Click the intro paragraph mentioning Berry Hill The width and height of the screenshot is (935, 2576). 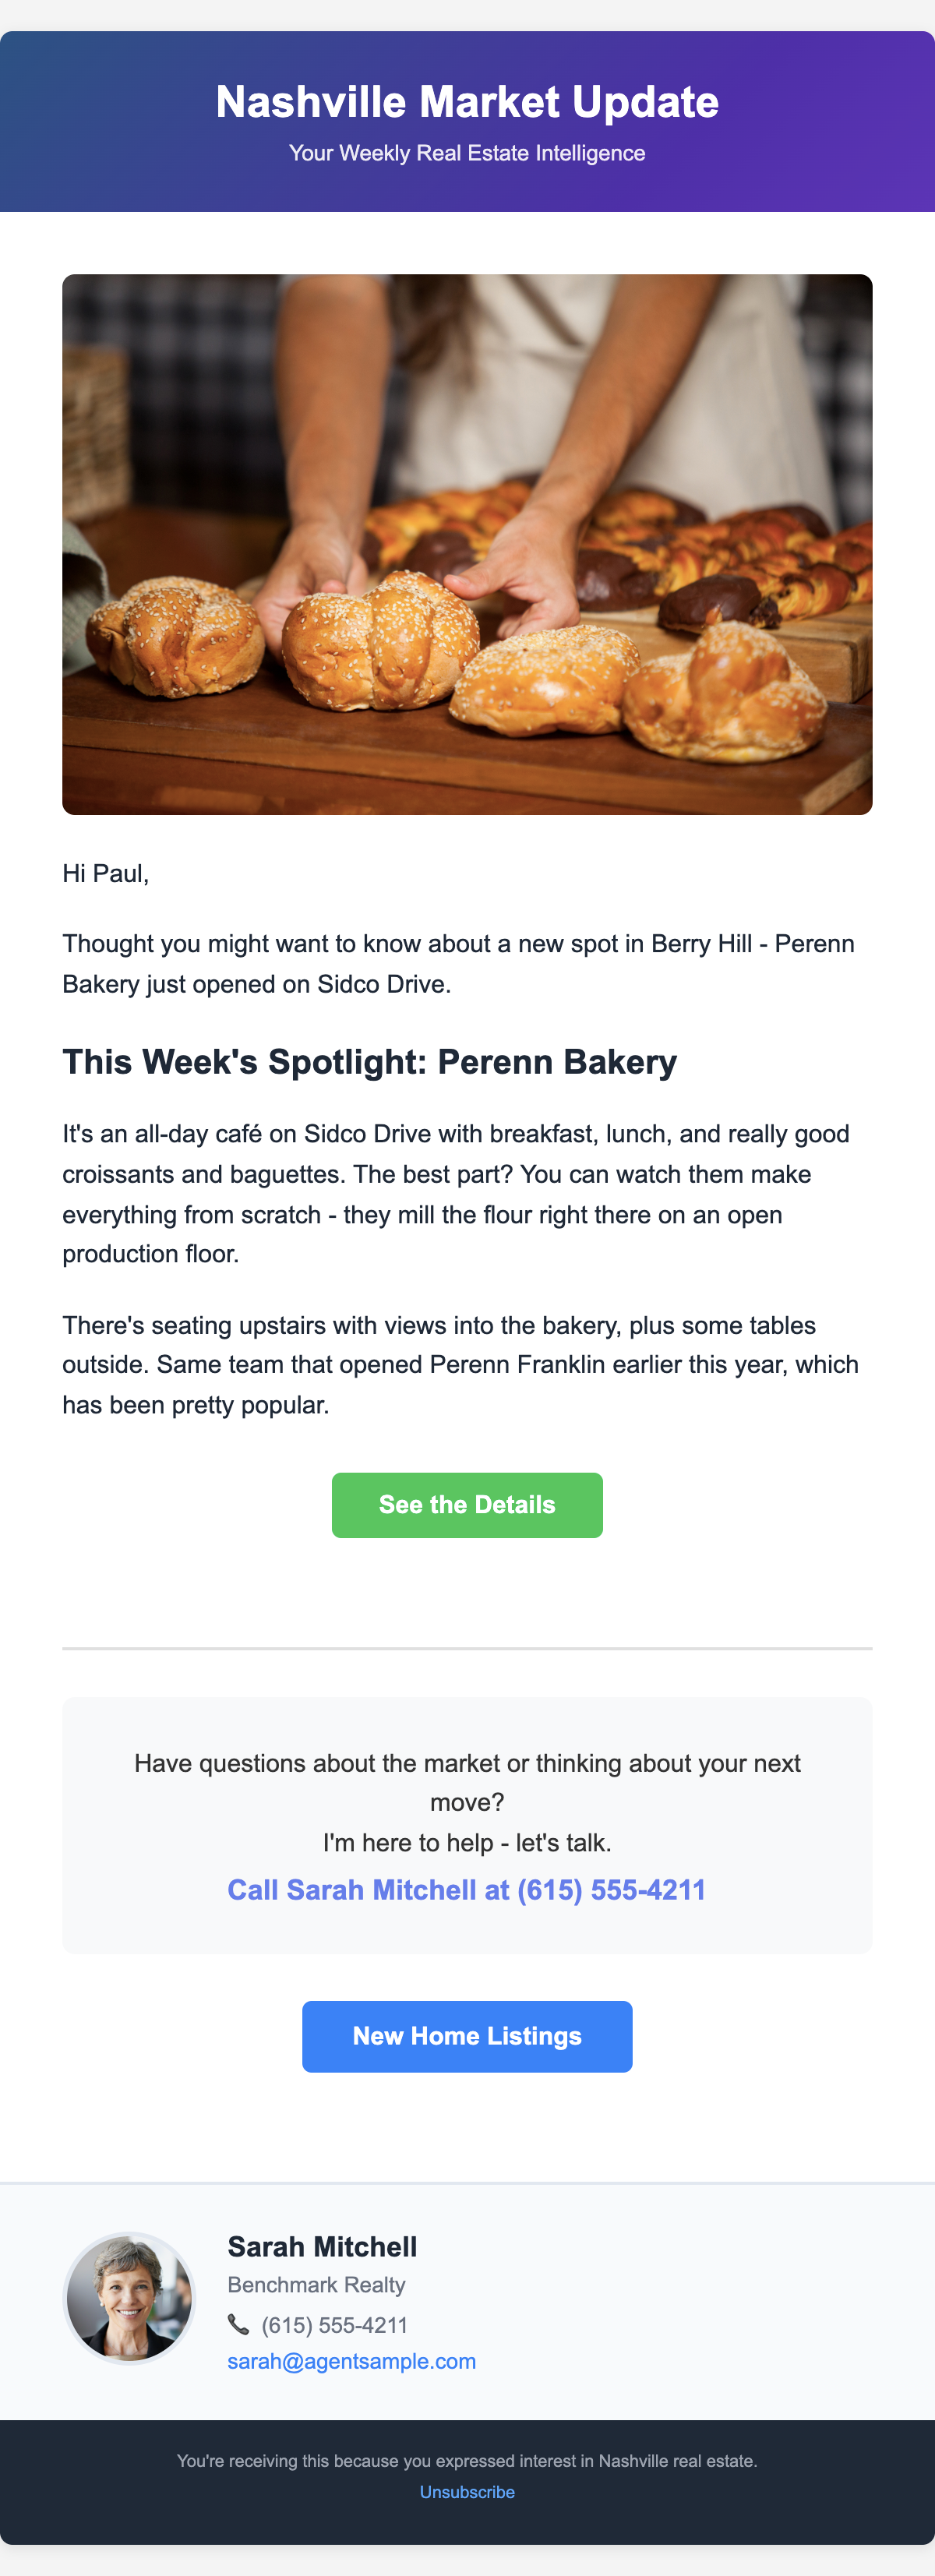pos(457,964)
